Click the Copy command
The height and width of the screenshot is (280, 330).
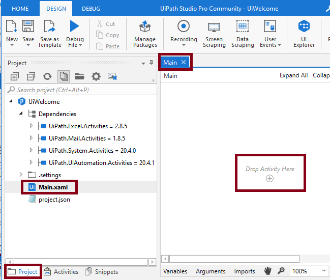[108, 35]
